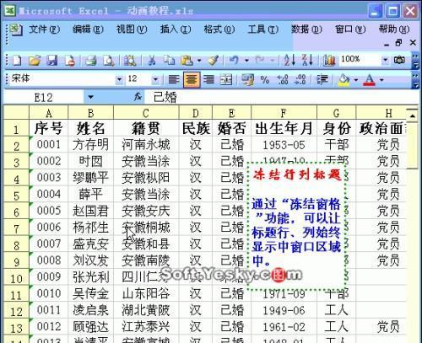This screenshot has height=343, width=422.
Task: Open the 视图(V) menu
Action: pos(132,29)
